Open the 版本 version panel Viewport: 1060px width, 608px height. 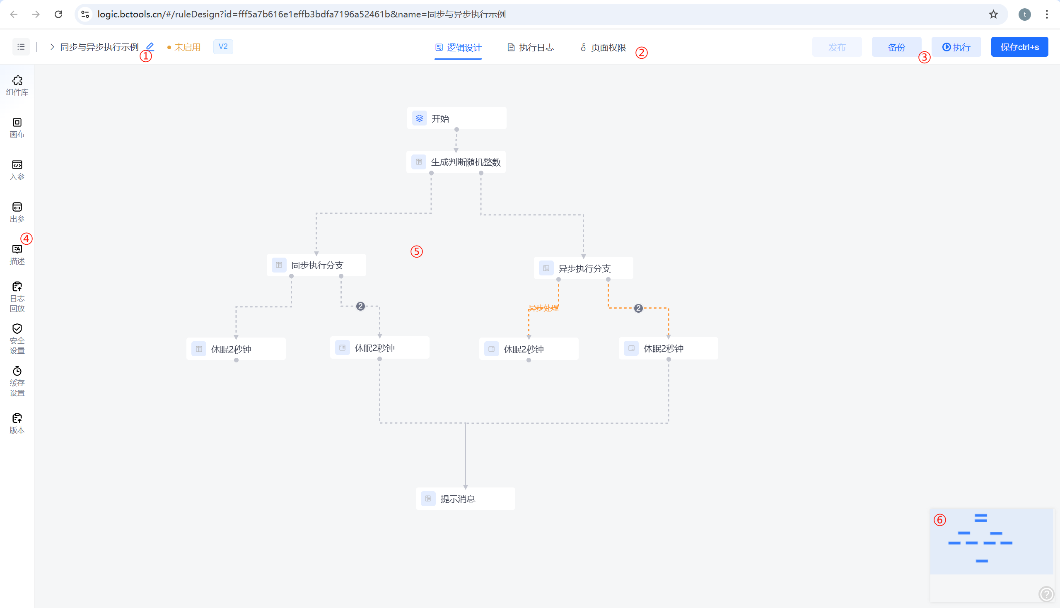(x=17, y=423)
